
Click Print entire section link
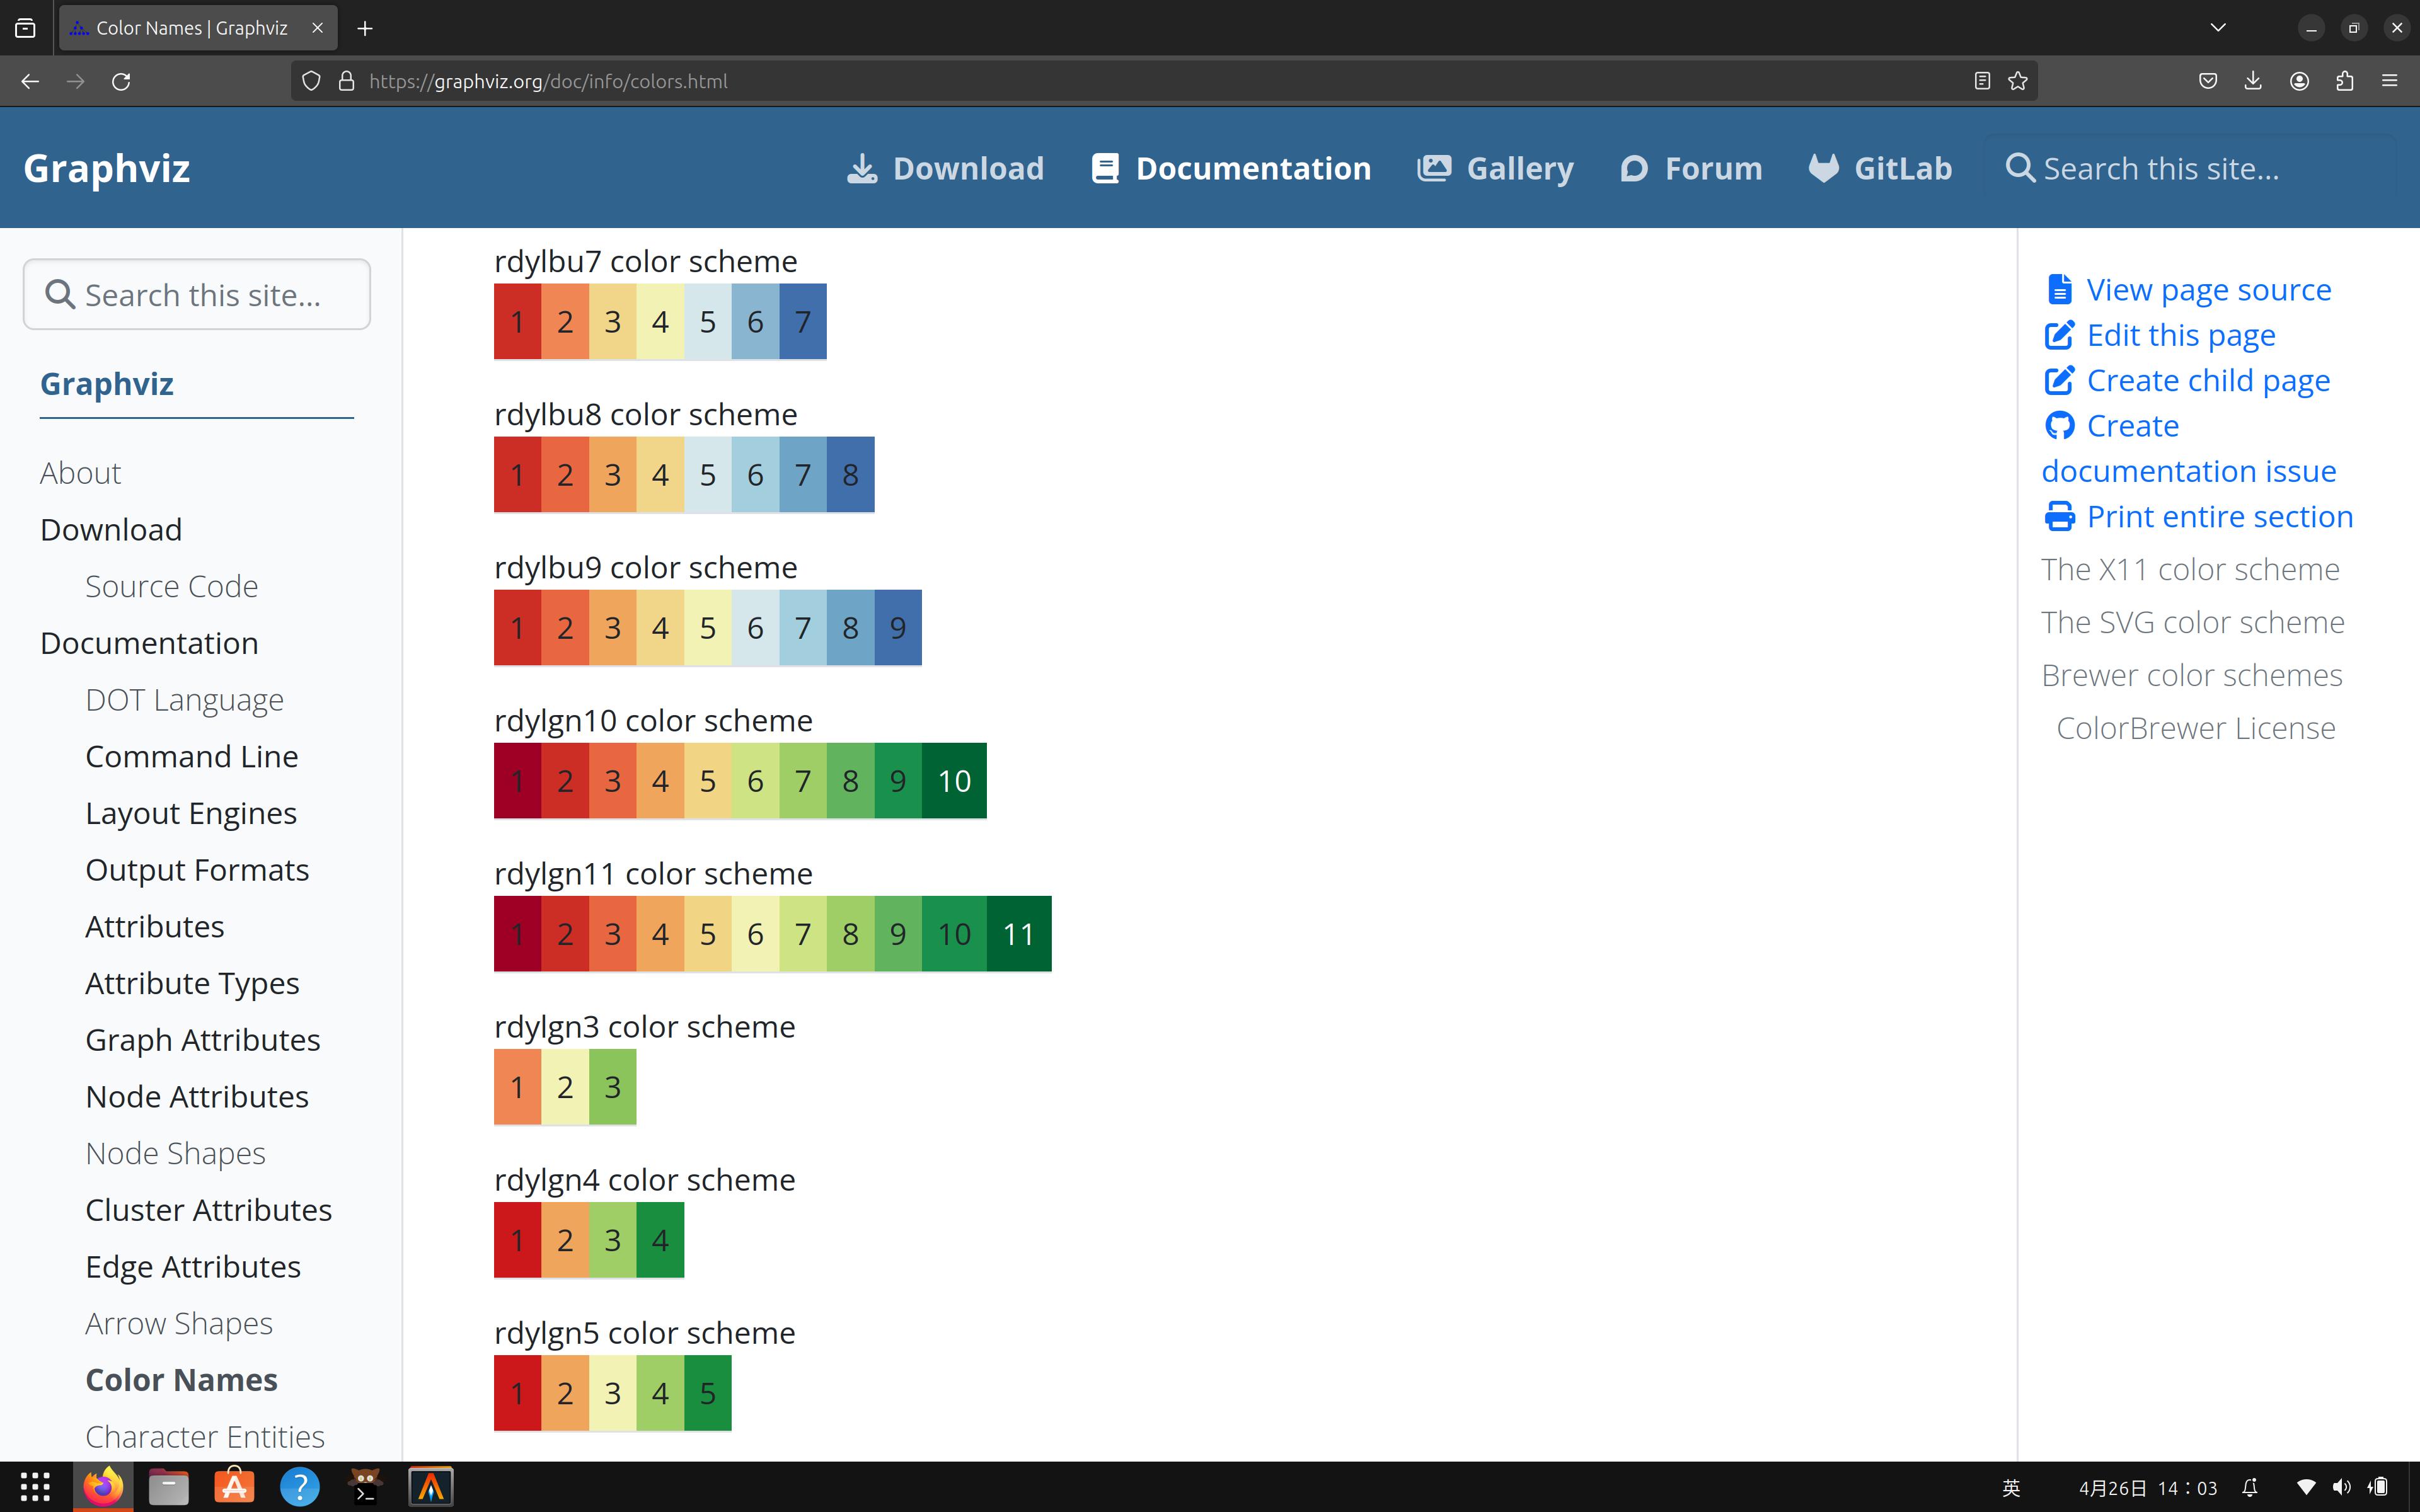coord(2219,517)
